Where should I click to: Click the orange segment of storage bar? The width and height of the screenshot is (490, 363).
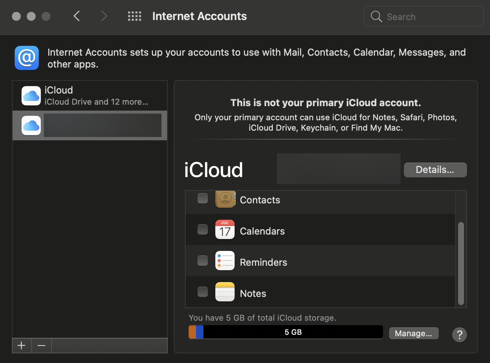tap(192, 332)
